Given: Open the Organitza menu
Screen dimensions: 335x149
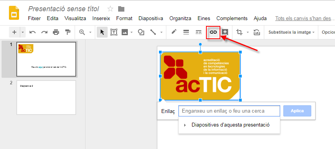Looking at the screenshot, I should (180, 19).
